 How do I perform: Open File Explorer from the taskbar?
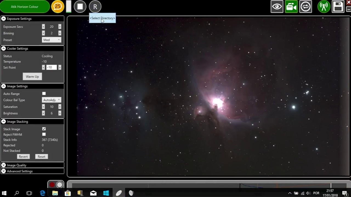[55, 193]
